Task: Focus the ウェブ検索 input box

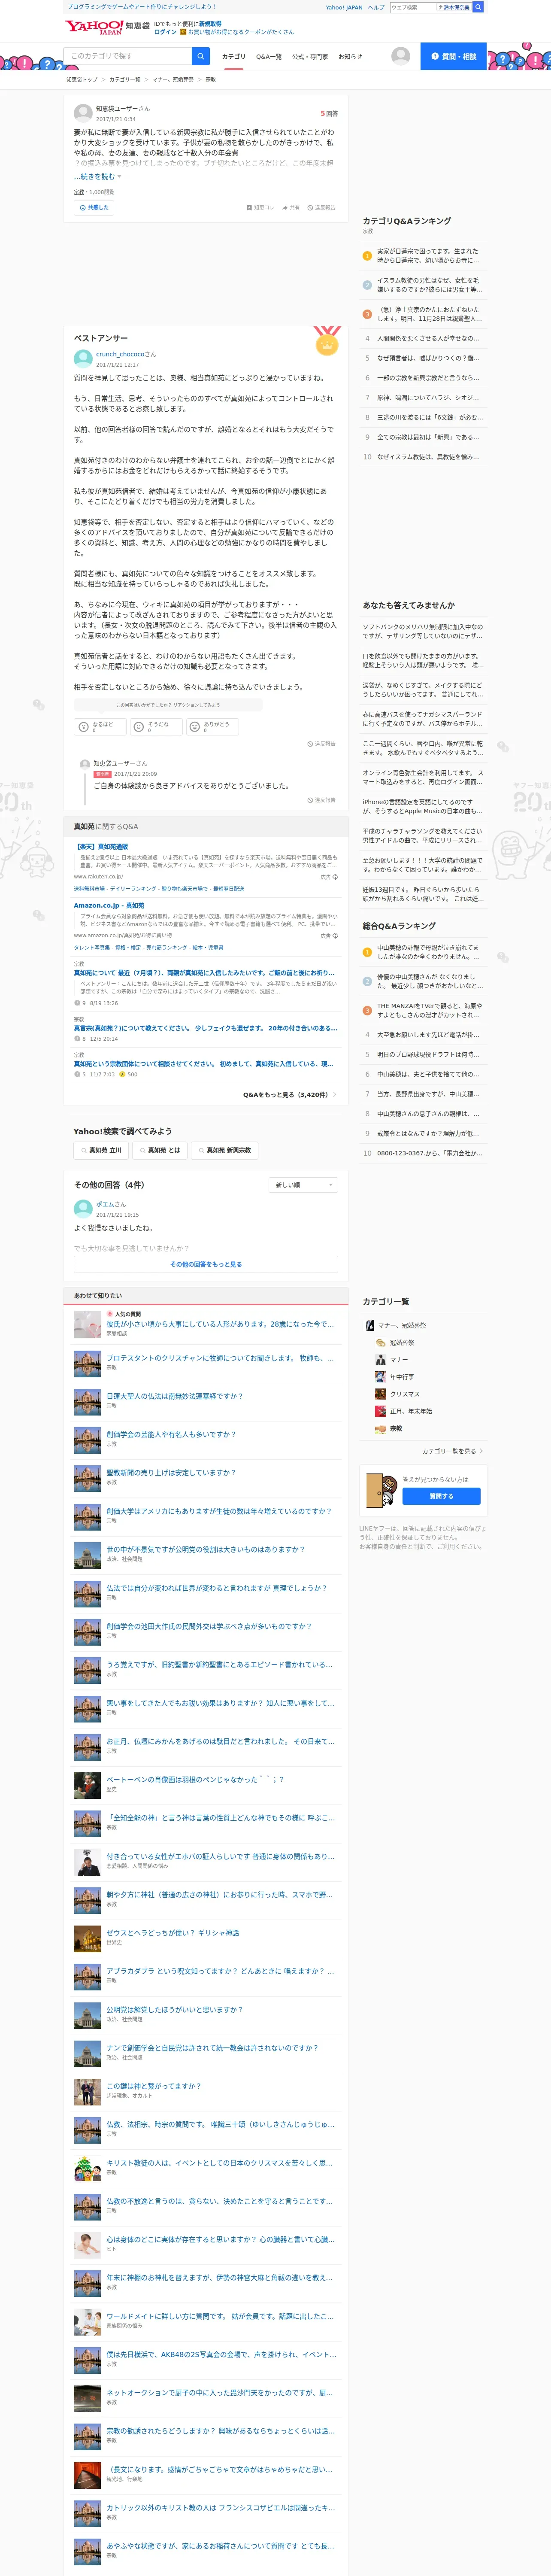Action: 413,7
